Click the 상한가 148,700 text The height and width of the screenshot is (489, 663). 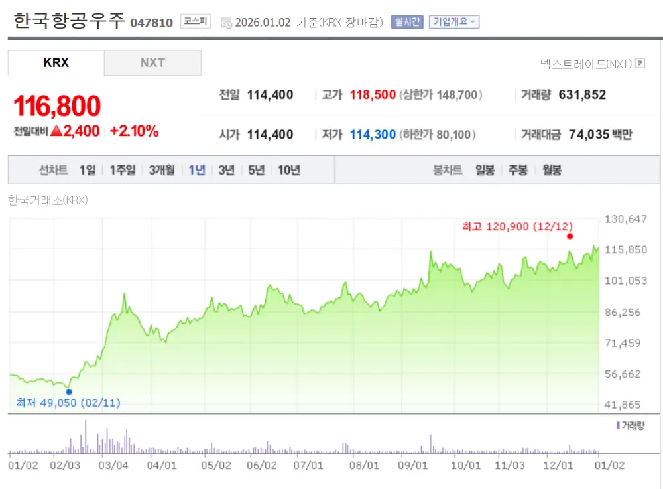(x=441, y=94)
